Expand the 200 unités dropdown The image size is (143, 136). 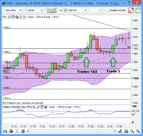point(14,10)
